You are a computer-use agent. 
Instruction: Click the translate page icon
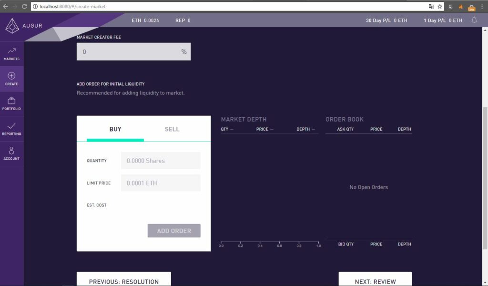(x=431, y=7)
